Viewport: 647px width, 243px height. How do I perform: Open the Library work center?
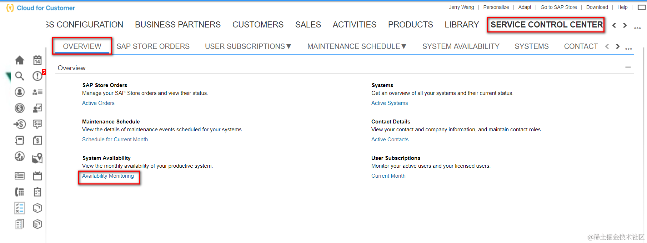point(462,25)
